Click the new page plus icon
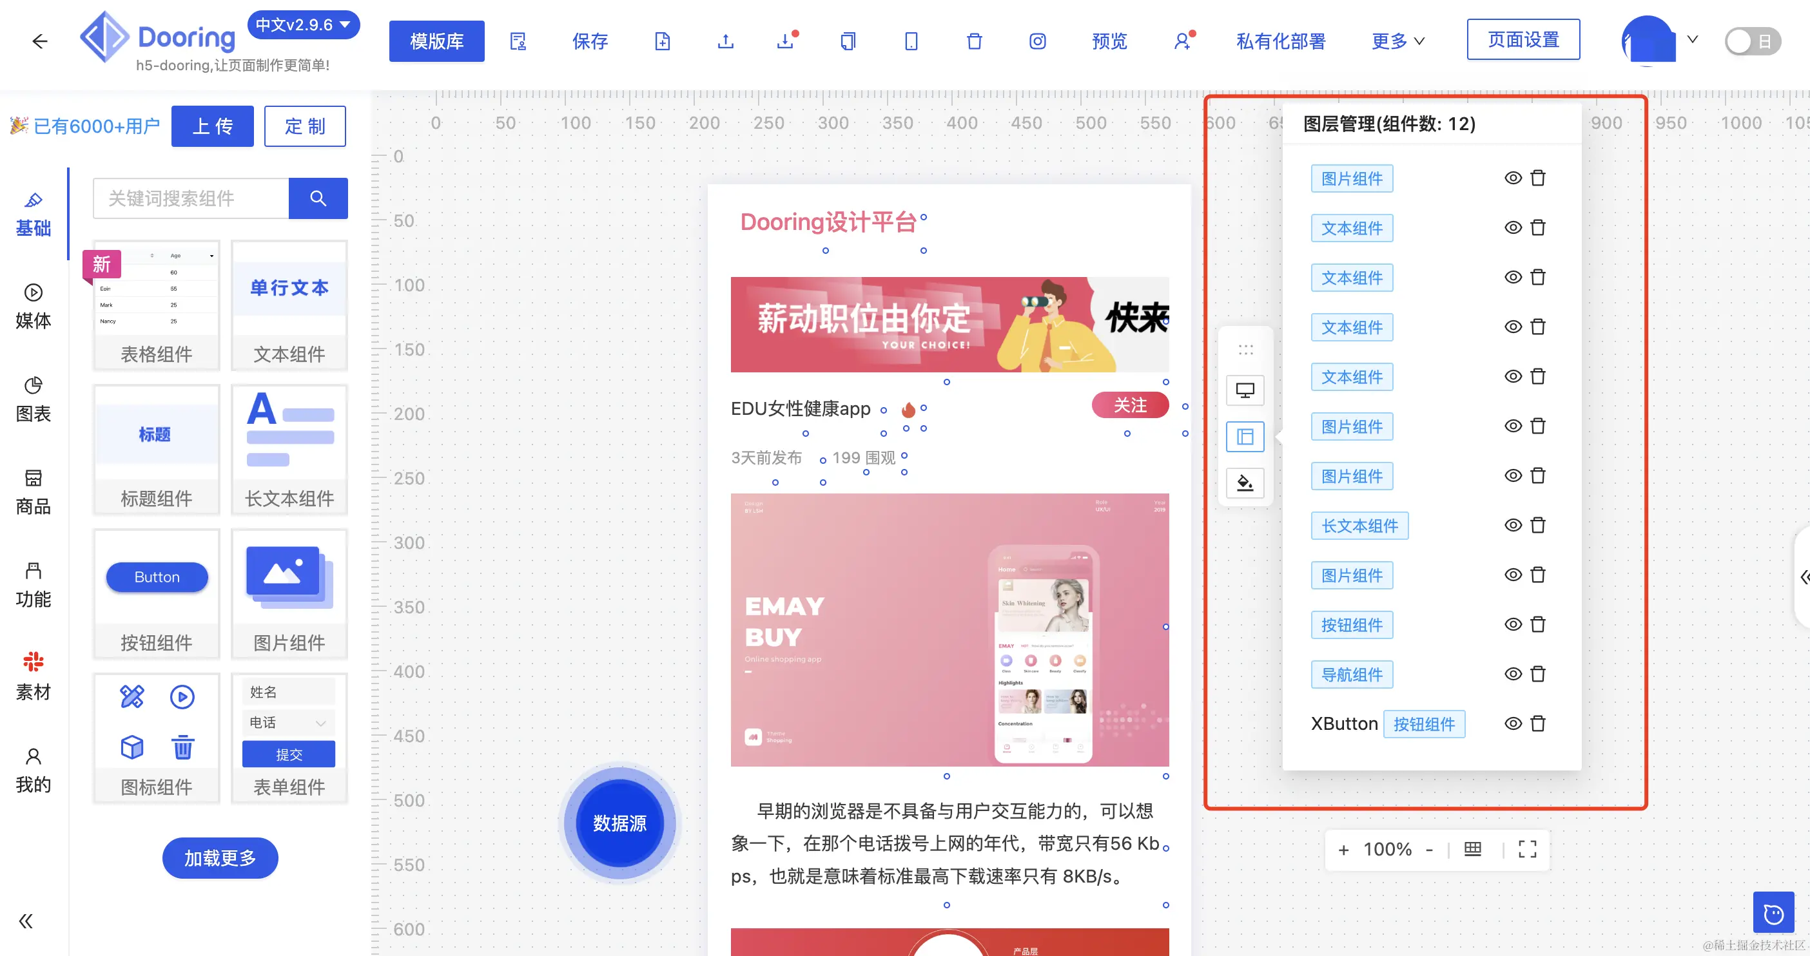Viewport: 1810px width, 956px height. [x=662, y=41]
